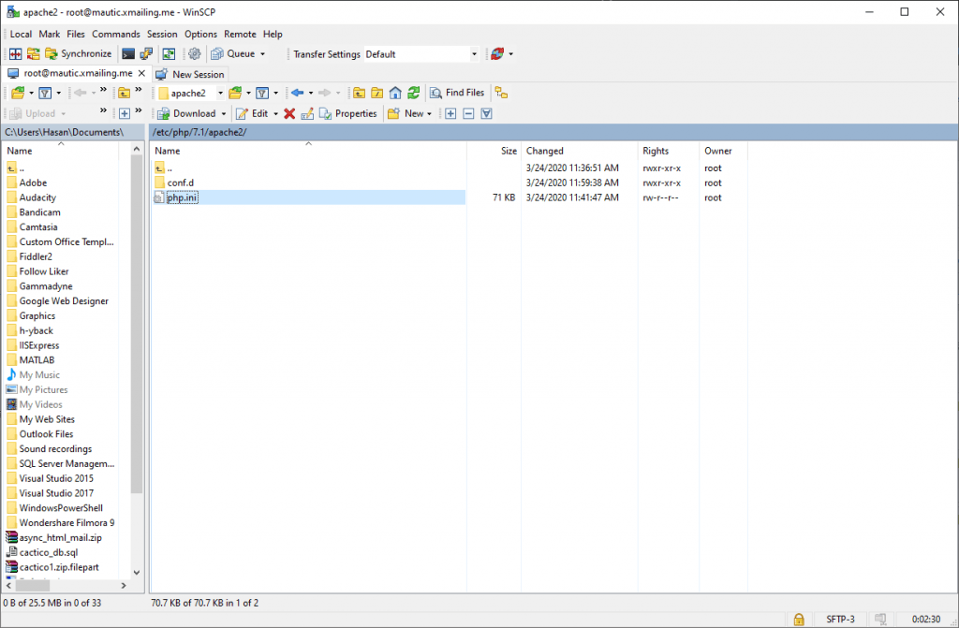This screenshot has width=959, height=628.
Task: Open the Transfer Settings Default dropdown
Action: pyautogui.click(x=475, y=53)
